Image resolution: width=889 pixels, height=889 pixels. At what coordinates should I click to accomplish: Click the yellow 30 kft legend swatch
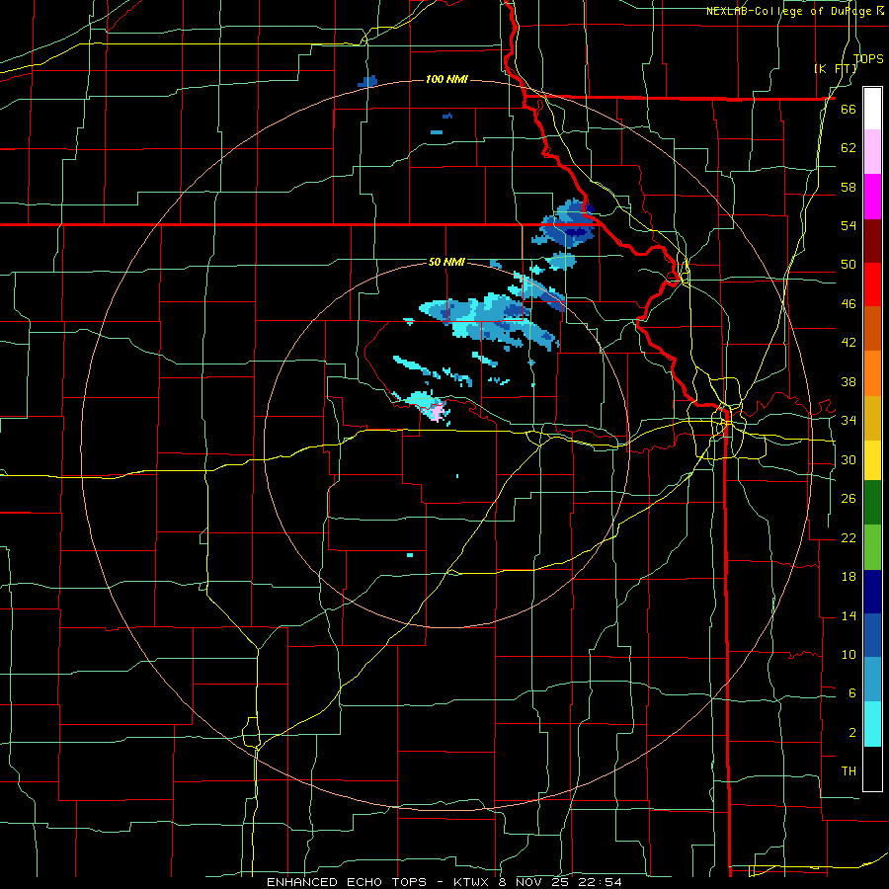click(x=872, y=459)
